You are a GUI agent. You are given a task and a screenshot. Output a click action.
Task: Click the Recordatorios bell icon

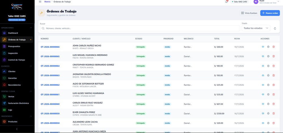pyautogui.click(x=4, y=85)
